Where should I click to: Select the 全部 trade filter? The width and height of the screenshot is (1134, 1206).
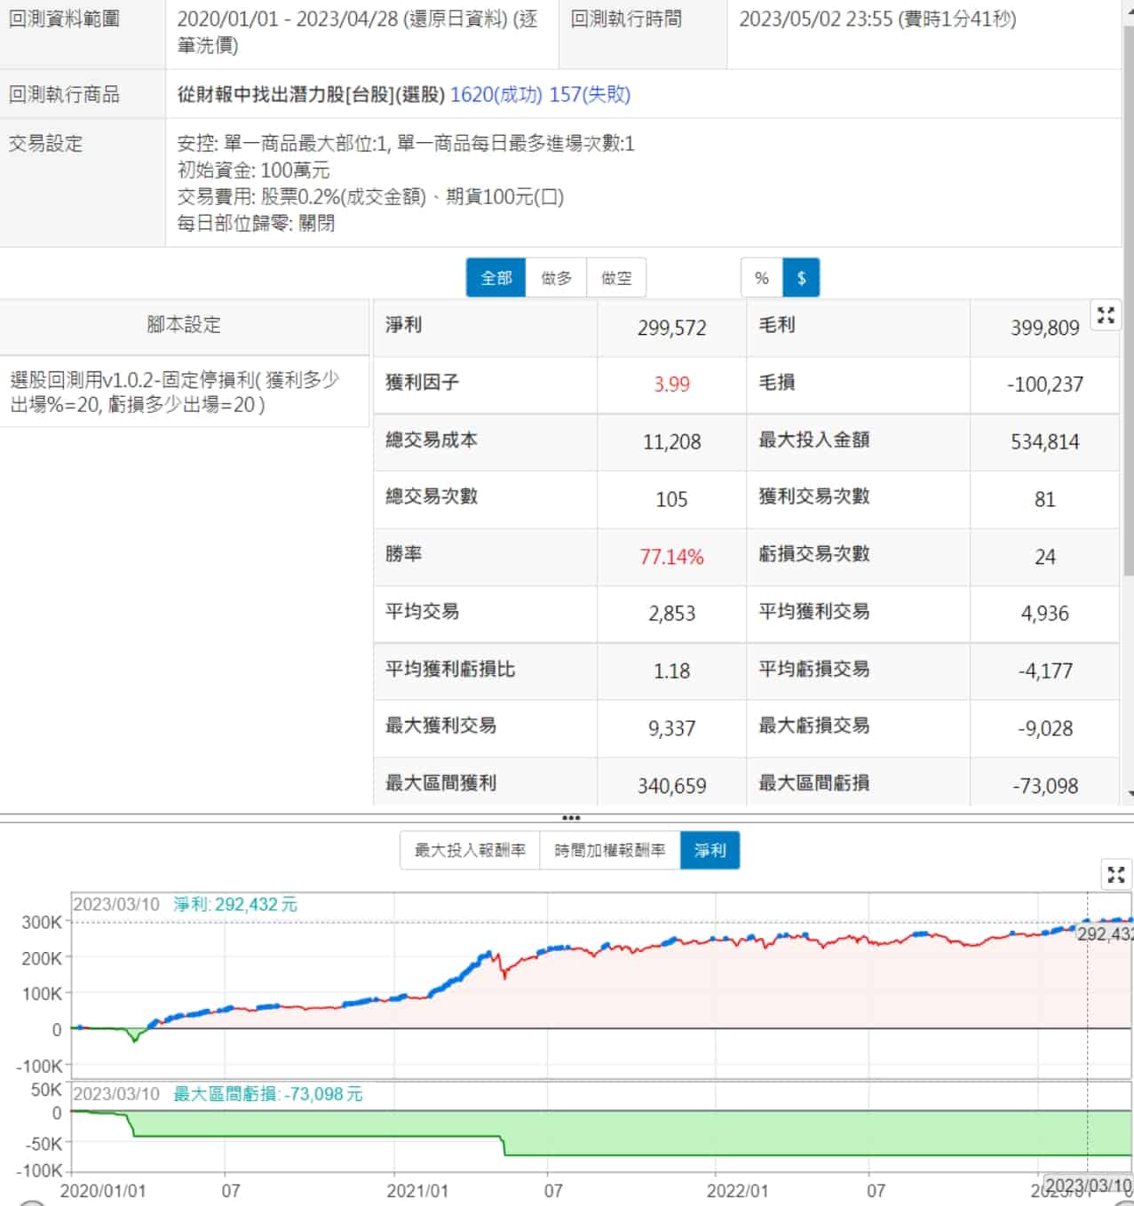[x=496, y=278]
